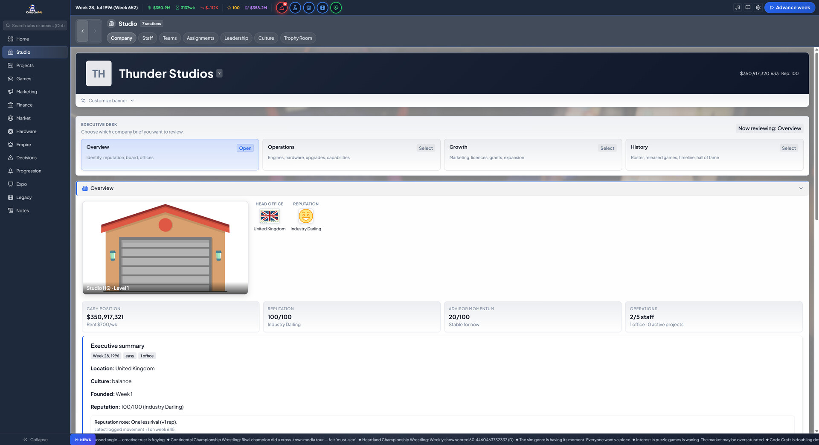Screen dimensions: 819x445
Task: Switch to the Culture tab
Action: pyautogui.click(x=266, y=38)
